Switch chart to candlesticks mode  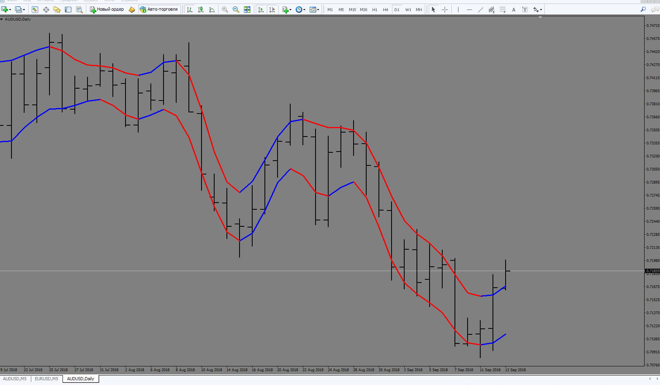[x=201, y=9]
